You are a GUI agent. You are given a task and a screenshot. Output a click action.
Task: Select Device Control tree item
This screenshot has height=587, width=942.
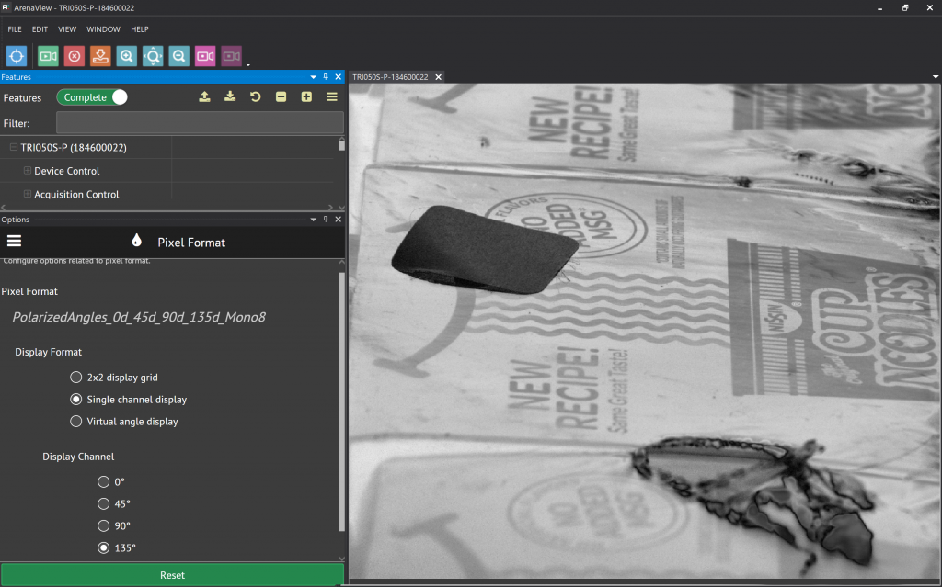click(x=66, y=171)
